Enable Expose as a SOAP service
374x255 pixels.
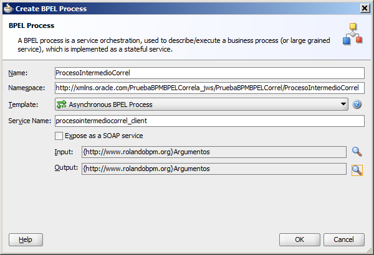point(59,136)
